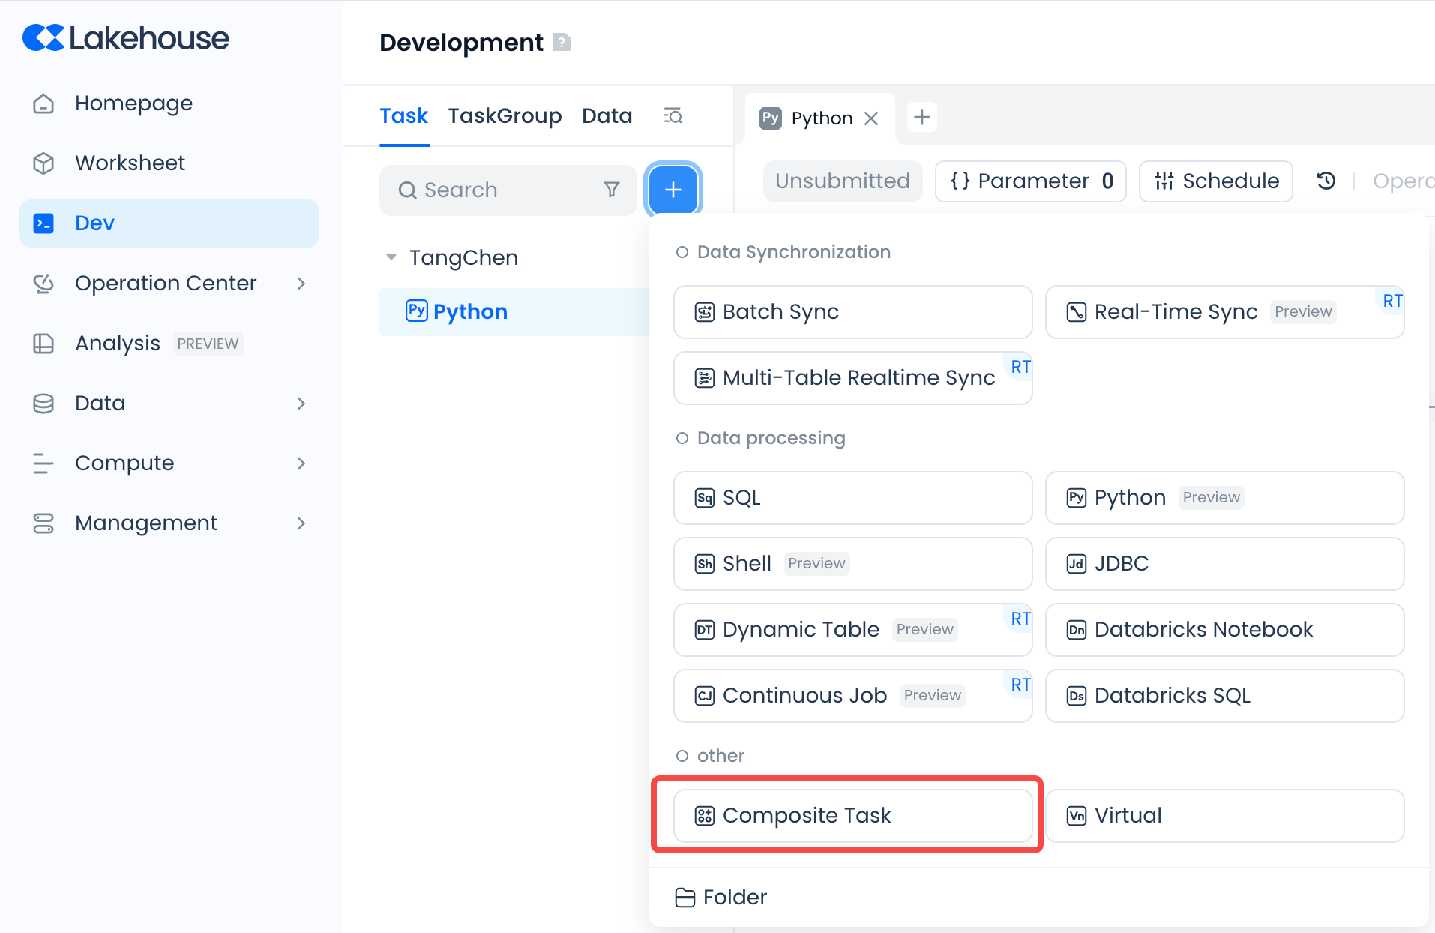Open a new editor tab with plus
This screenshot has width=1435, height=933.
click(921, 117)
